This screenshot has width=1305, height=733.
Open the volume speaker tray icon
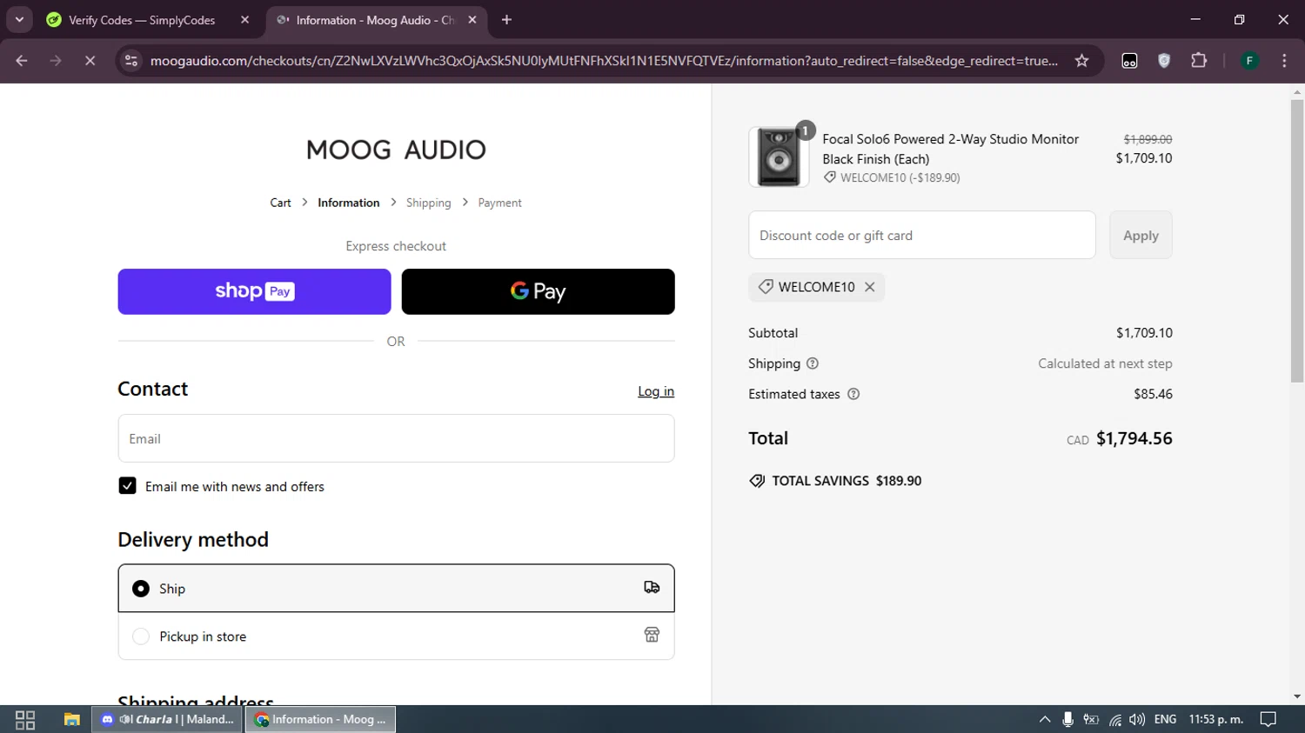coord(1136,719)
